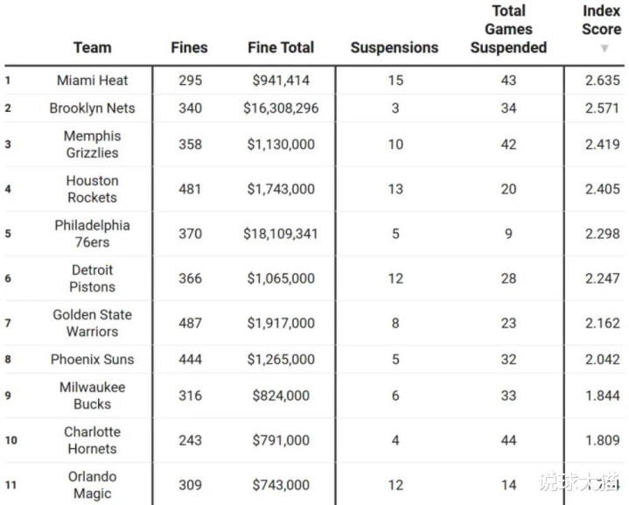
Task: Click the 2.635 index score value
Action: [603, 81]
